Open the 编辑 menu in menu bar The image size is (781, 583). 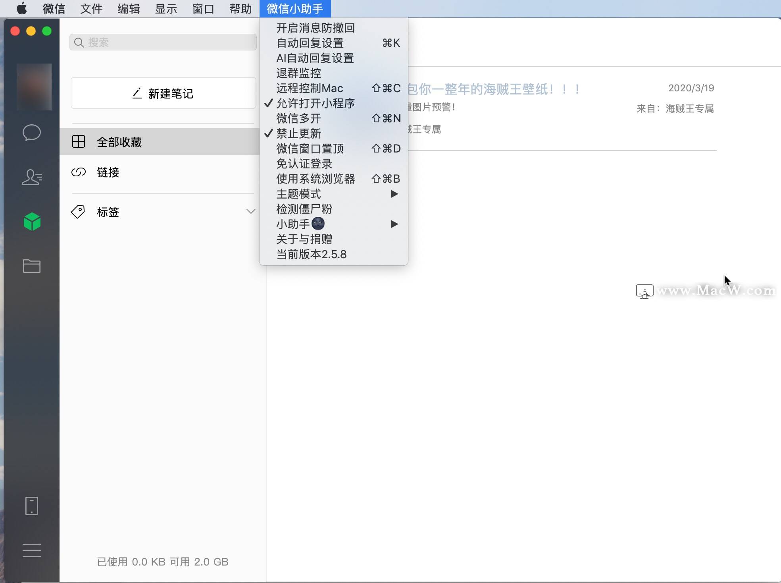[129, 8]
